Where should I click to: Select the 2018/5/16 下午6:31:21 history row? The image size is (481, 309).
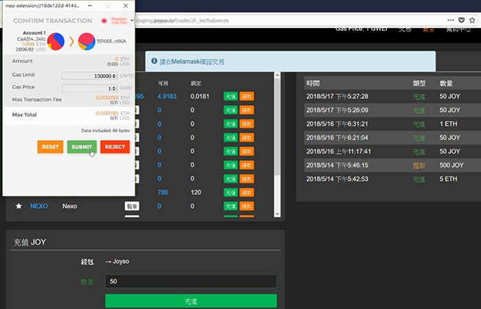[x=392, y=124]
